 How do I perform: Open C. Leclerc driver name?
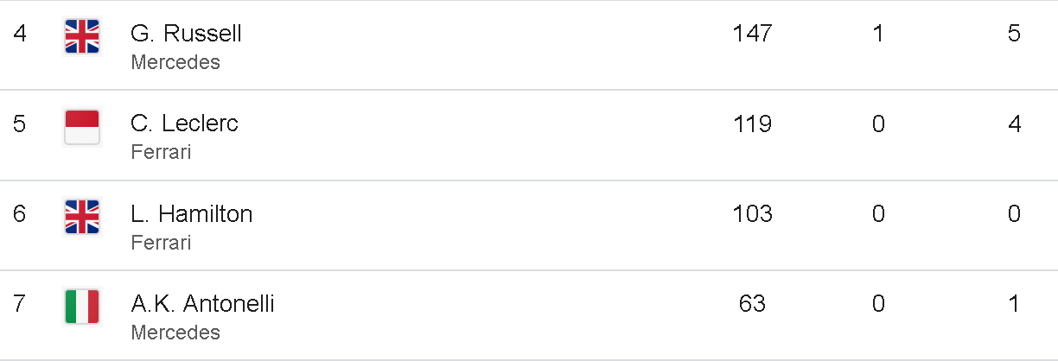pyautogui.click(x=184, y=123)
